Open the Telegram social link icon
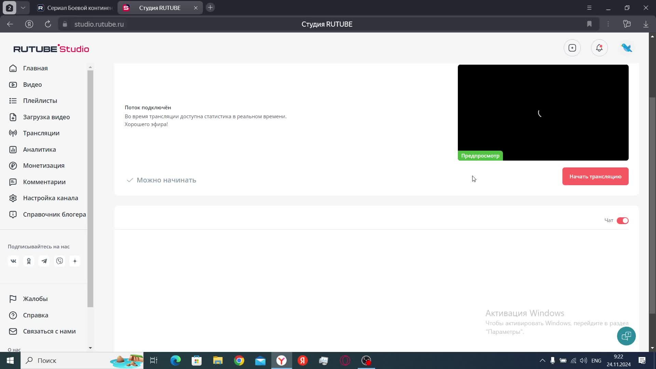Viewport: 656px width, 369px height. click(44, 261)
